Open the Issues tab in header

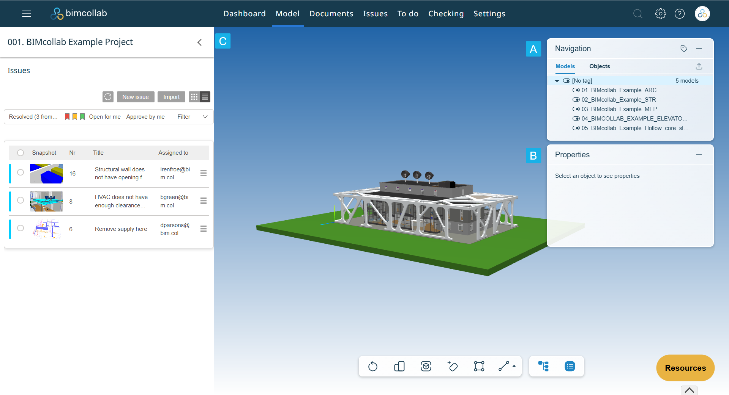(376, 14)
